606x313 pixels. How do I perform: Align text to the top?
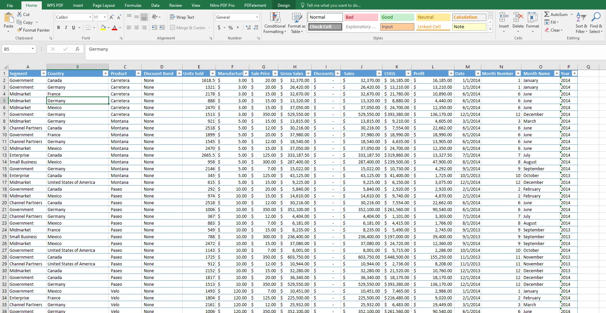[129, 17]
